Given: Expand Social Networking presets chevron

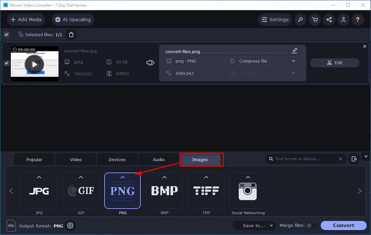Looking at the screenshot, I should pos(248,177).
